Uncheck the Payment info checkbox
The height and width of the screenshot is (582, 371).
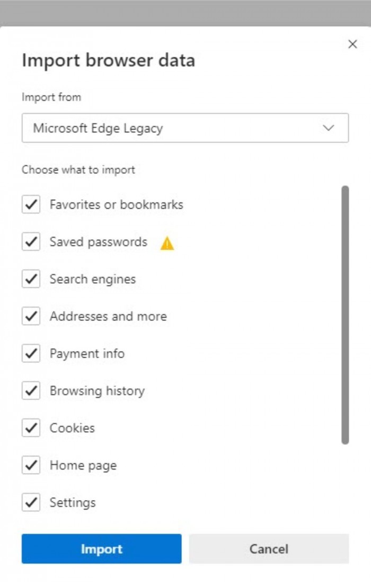(31, 353)
